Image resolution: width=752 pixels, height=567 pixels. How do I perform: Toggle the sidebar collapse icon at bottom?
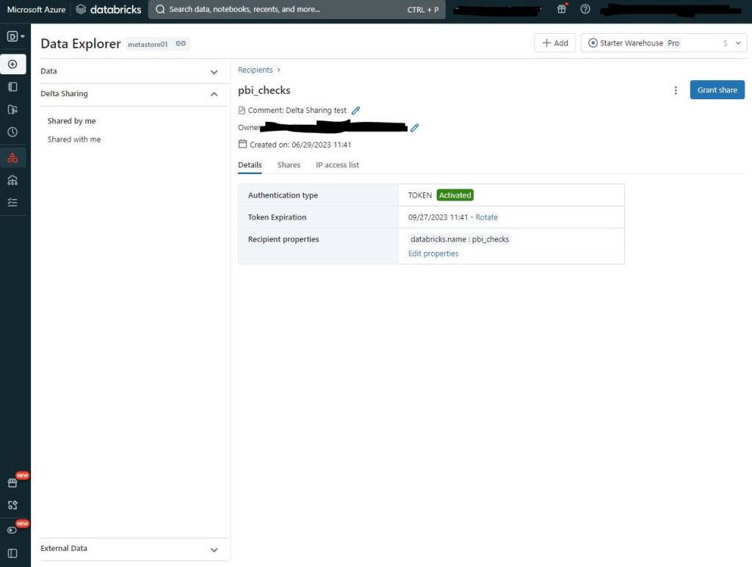[x=12, y=553]
